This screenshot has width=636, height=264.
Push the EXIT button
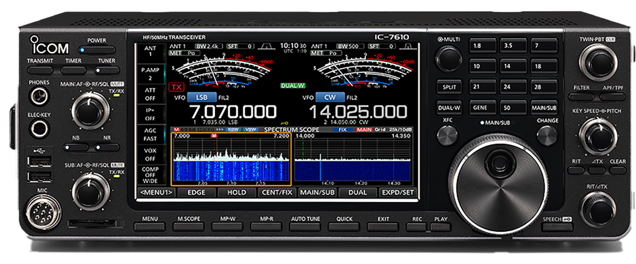tap(383, 227)
